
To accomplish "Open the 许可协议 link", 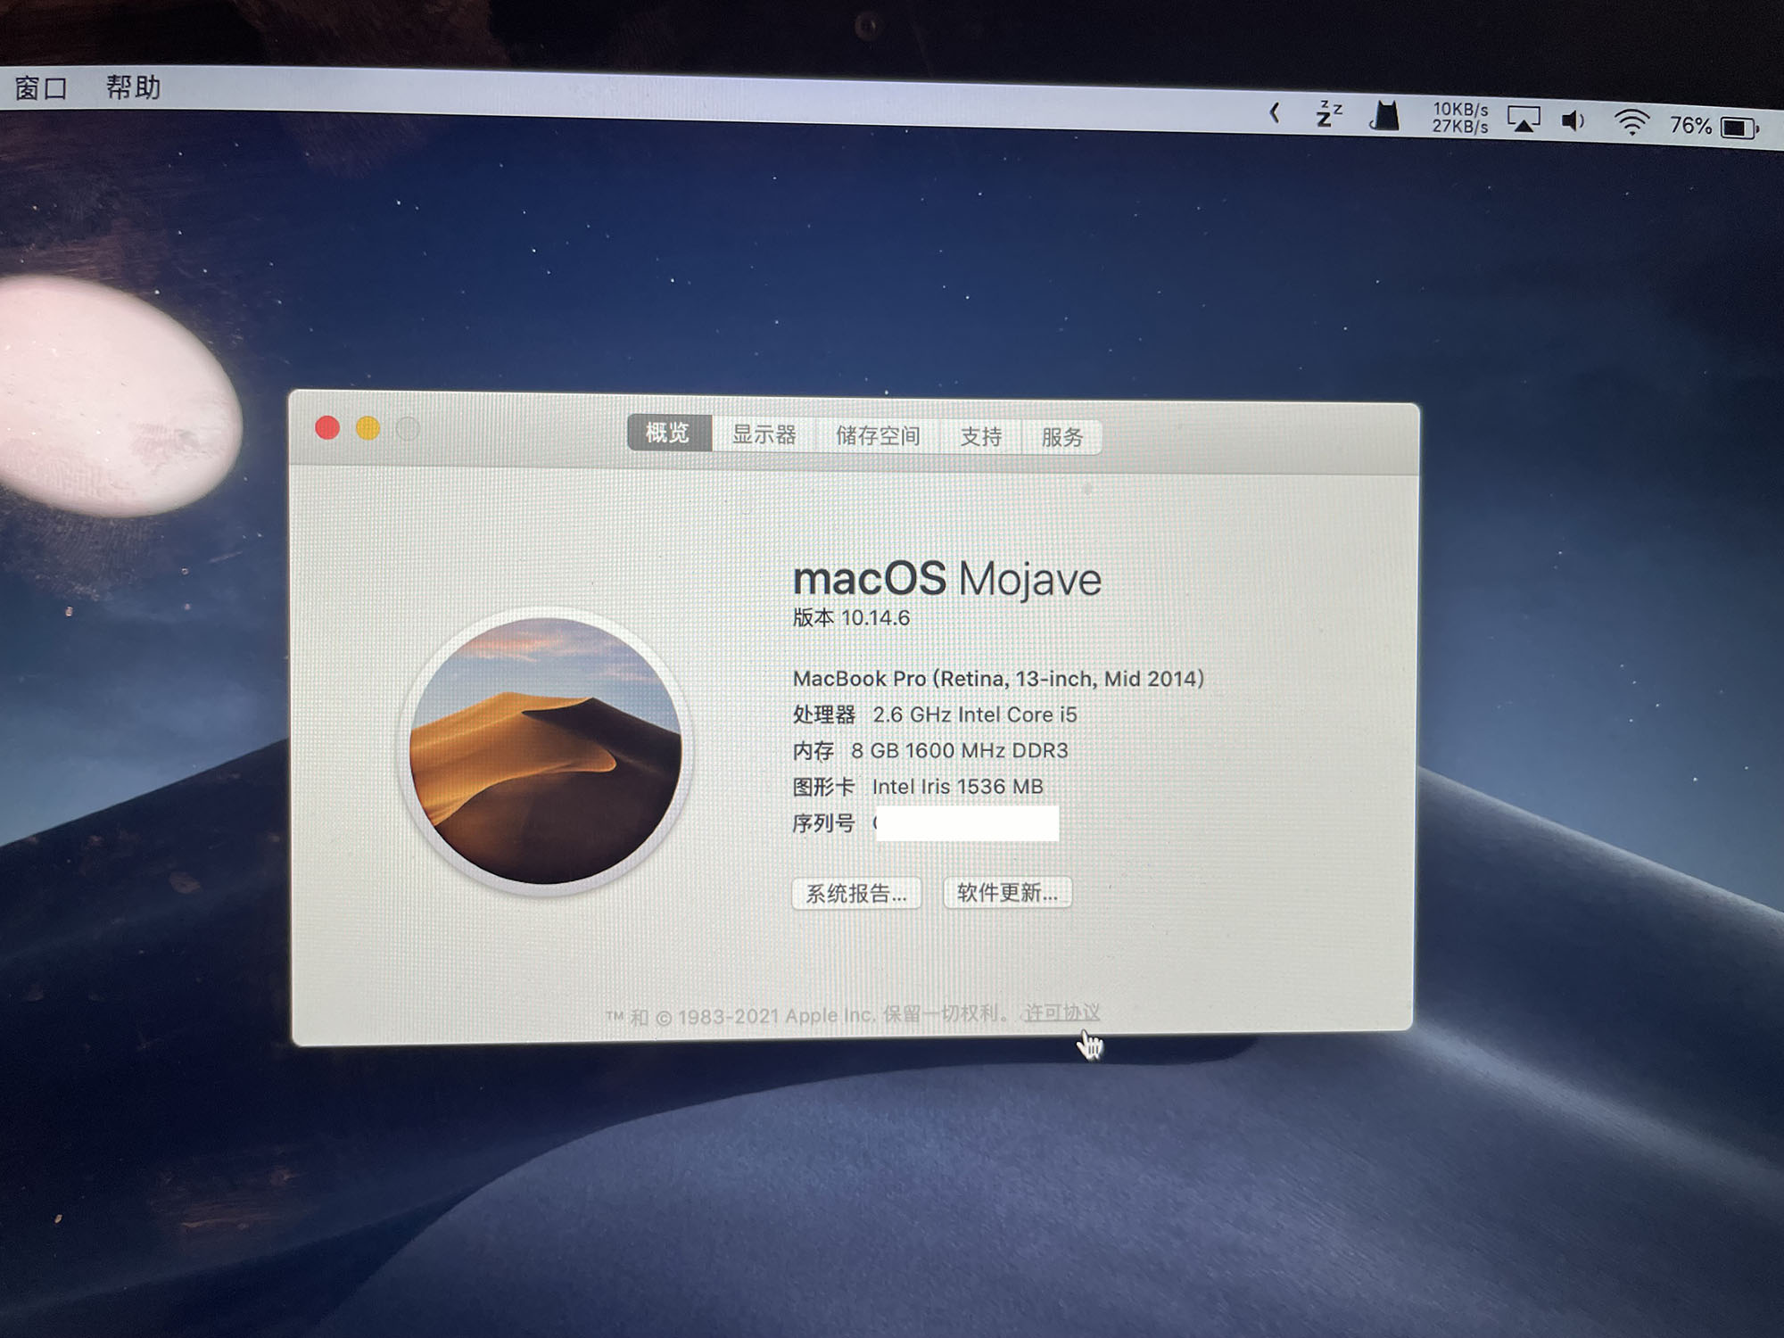I will click(x=1061, y=1012).
